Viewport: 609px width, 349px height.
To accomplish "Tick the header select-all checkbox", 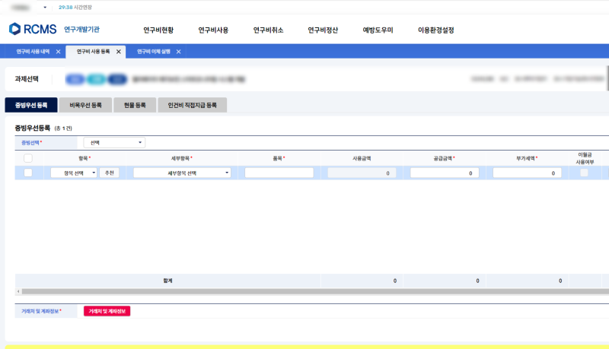I will pyautogui.click(x=28, y=158).
